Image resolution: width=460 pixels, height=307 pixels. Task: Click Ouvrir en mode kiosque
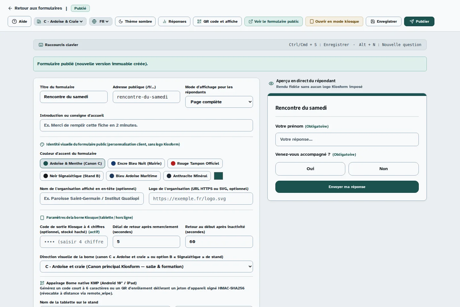(x=334, y=21)
